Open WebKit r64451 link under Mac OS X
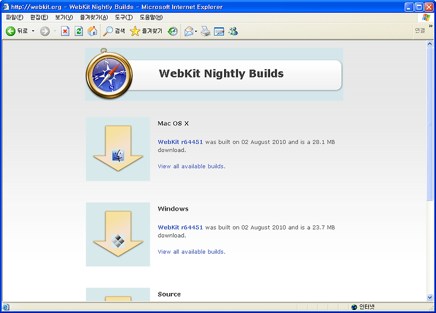This screenshot has width=436, height=313. 180,142
